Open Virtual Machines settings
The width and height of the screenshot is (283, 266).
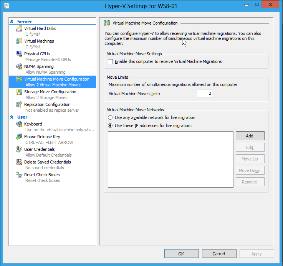point(53,44)
